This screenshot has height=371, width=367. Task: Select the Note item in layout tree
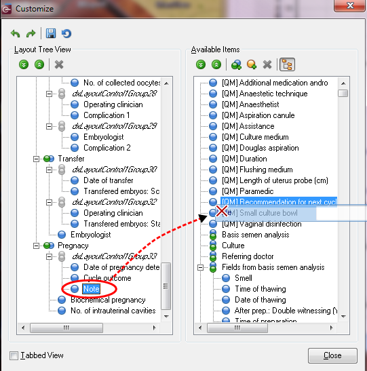click(92, 289)
